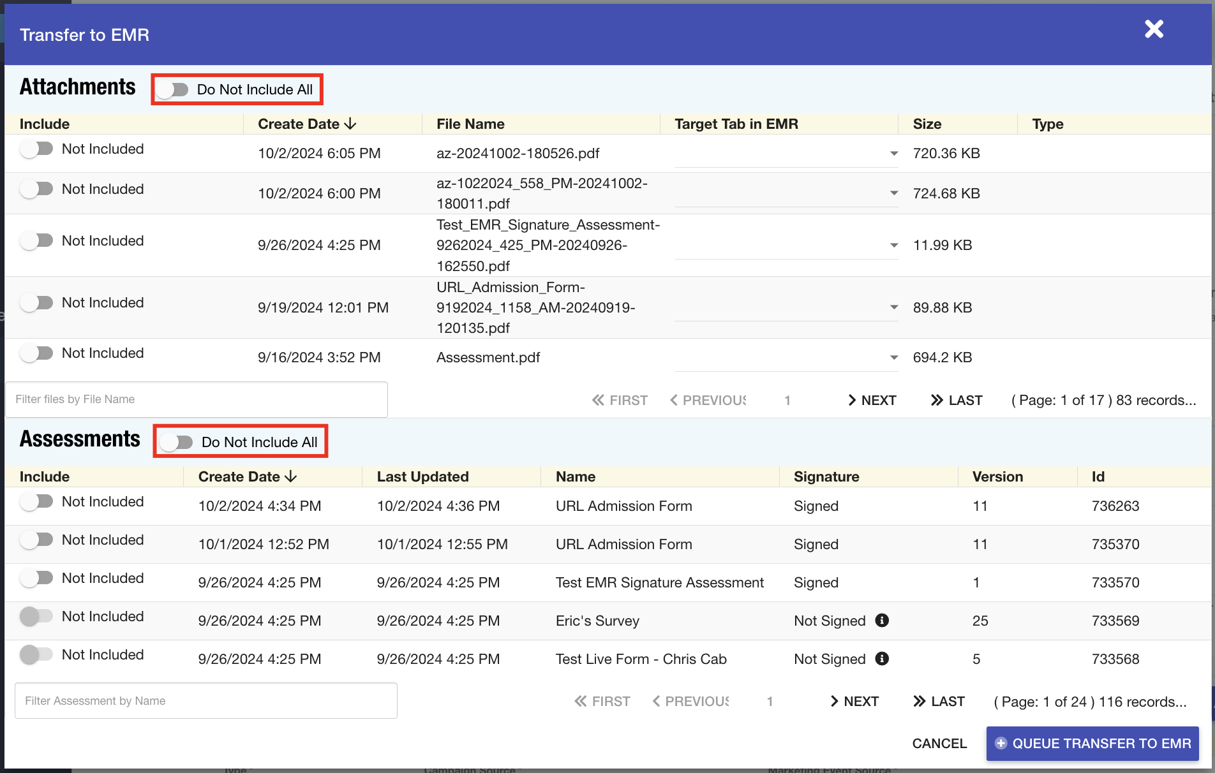Sort assessments by Create Date arrow
The height and width of the screenshot is (773, 1215).
(x=290, y=476)
